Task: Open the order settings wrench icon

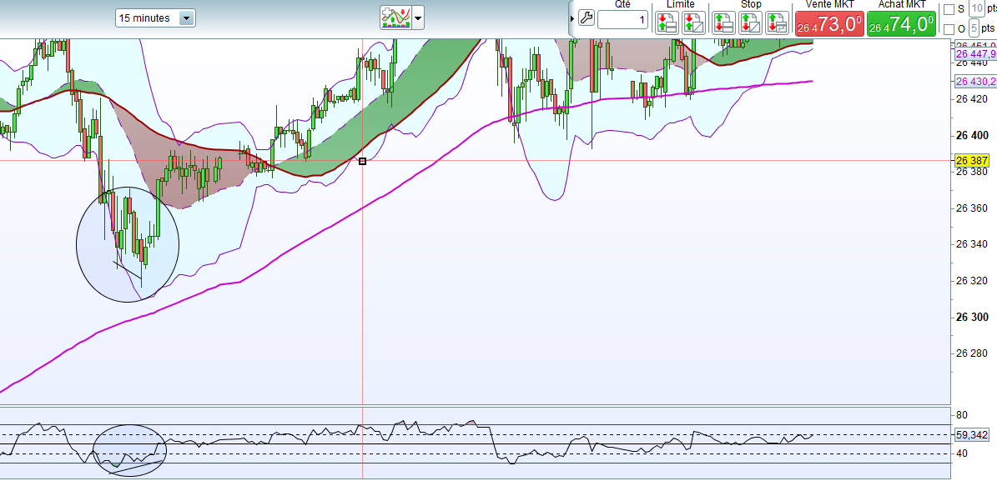Action: point(587,18)
